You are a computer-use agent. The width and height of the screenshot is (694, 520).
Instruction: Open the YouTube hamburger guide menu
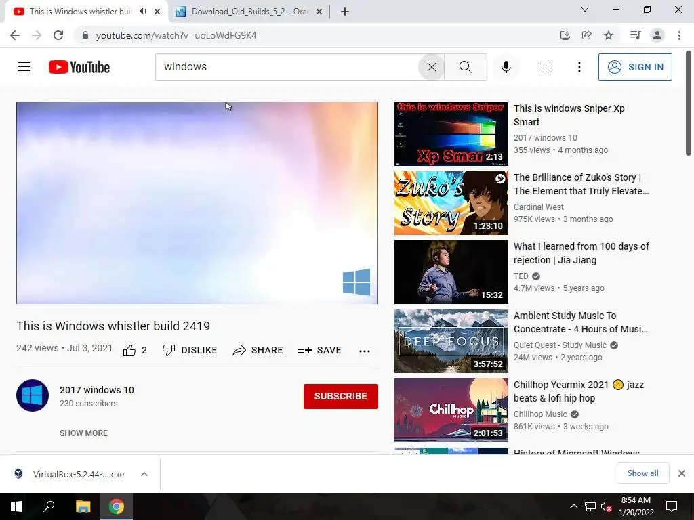[24, 67]
